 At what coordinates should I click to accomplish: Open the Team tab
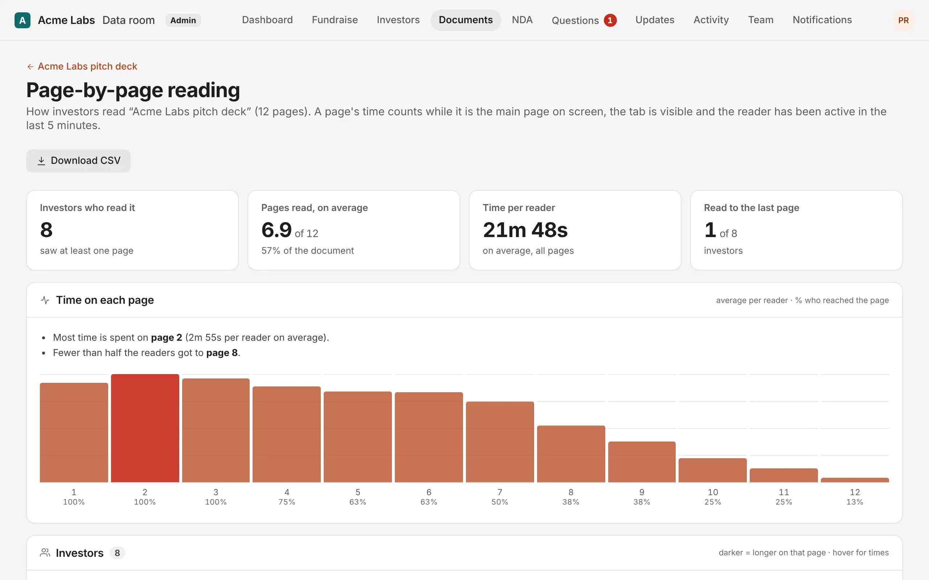tap(761, 20)
